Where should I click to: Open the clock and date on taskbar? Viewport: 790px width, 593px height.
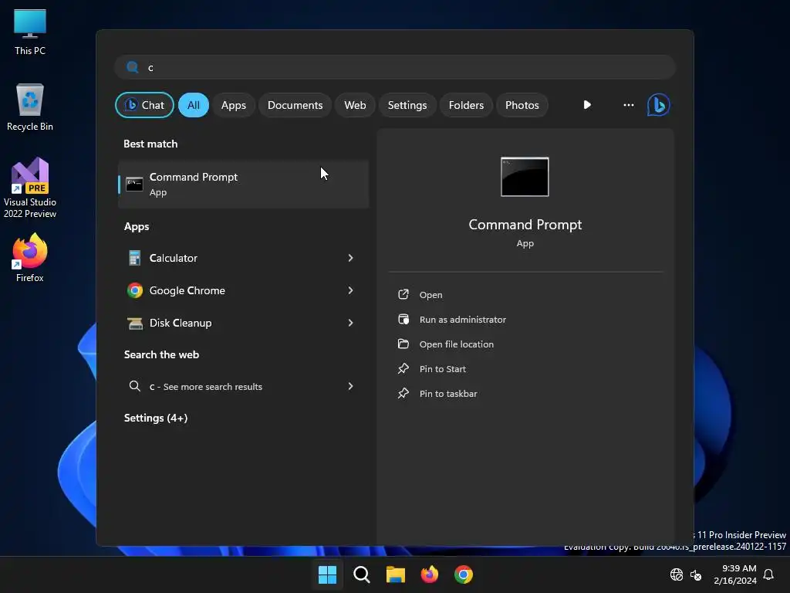tap(735, 574)
